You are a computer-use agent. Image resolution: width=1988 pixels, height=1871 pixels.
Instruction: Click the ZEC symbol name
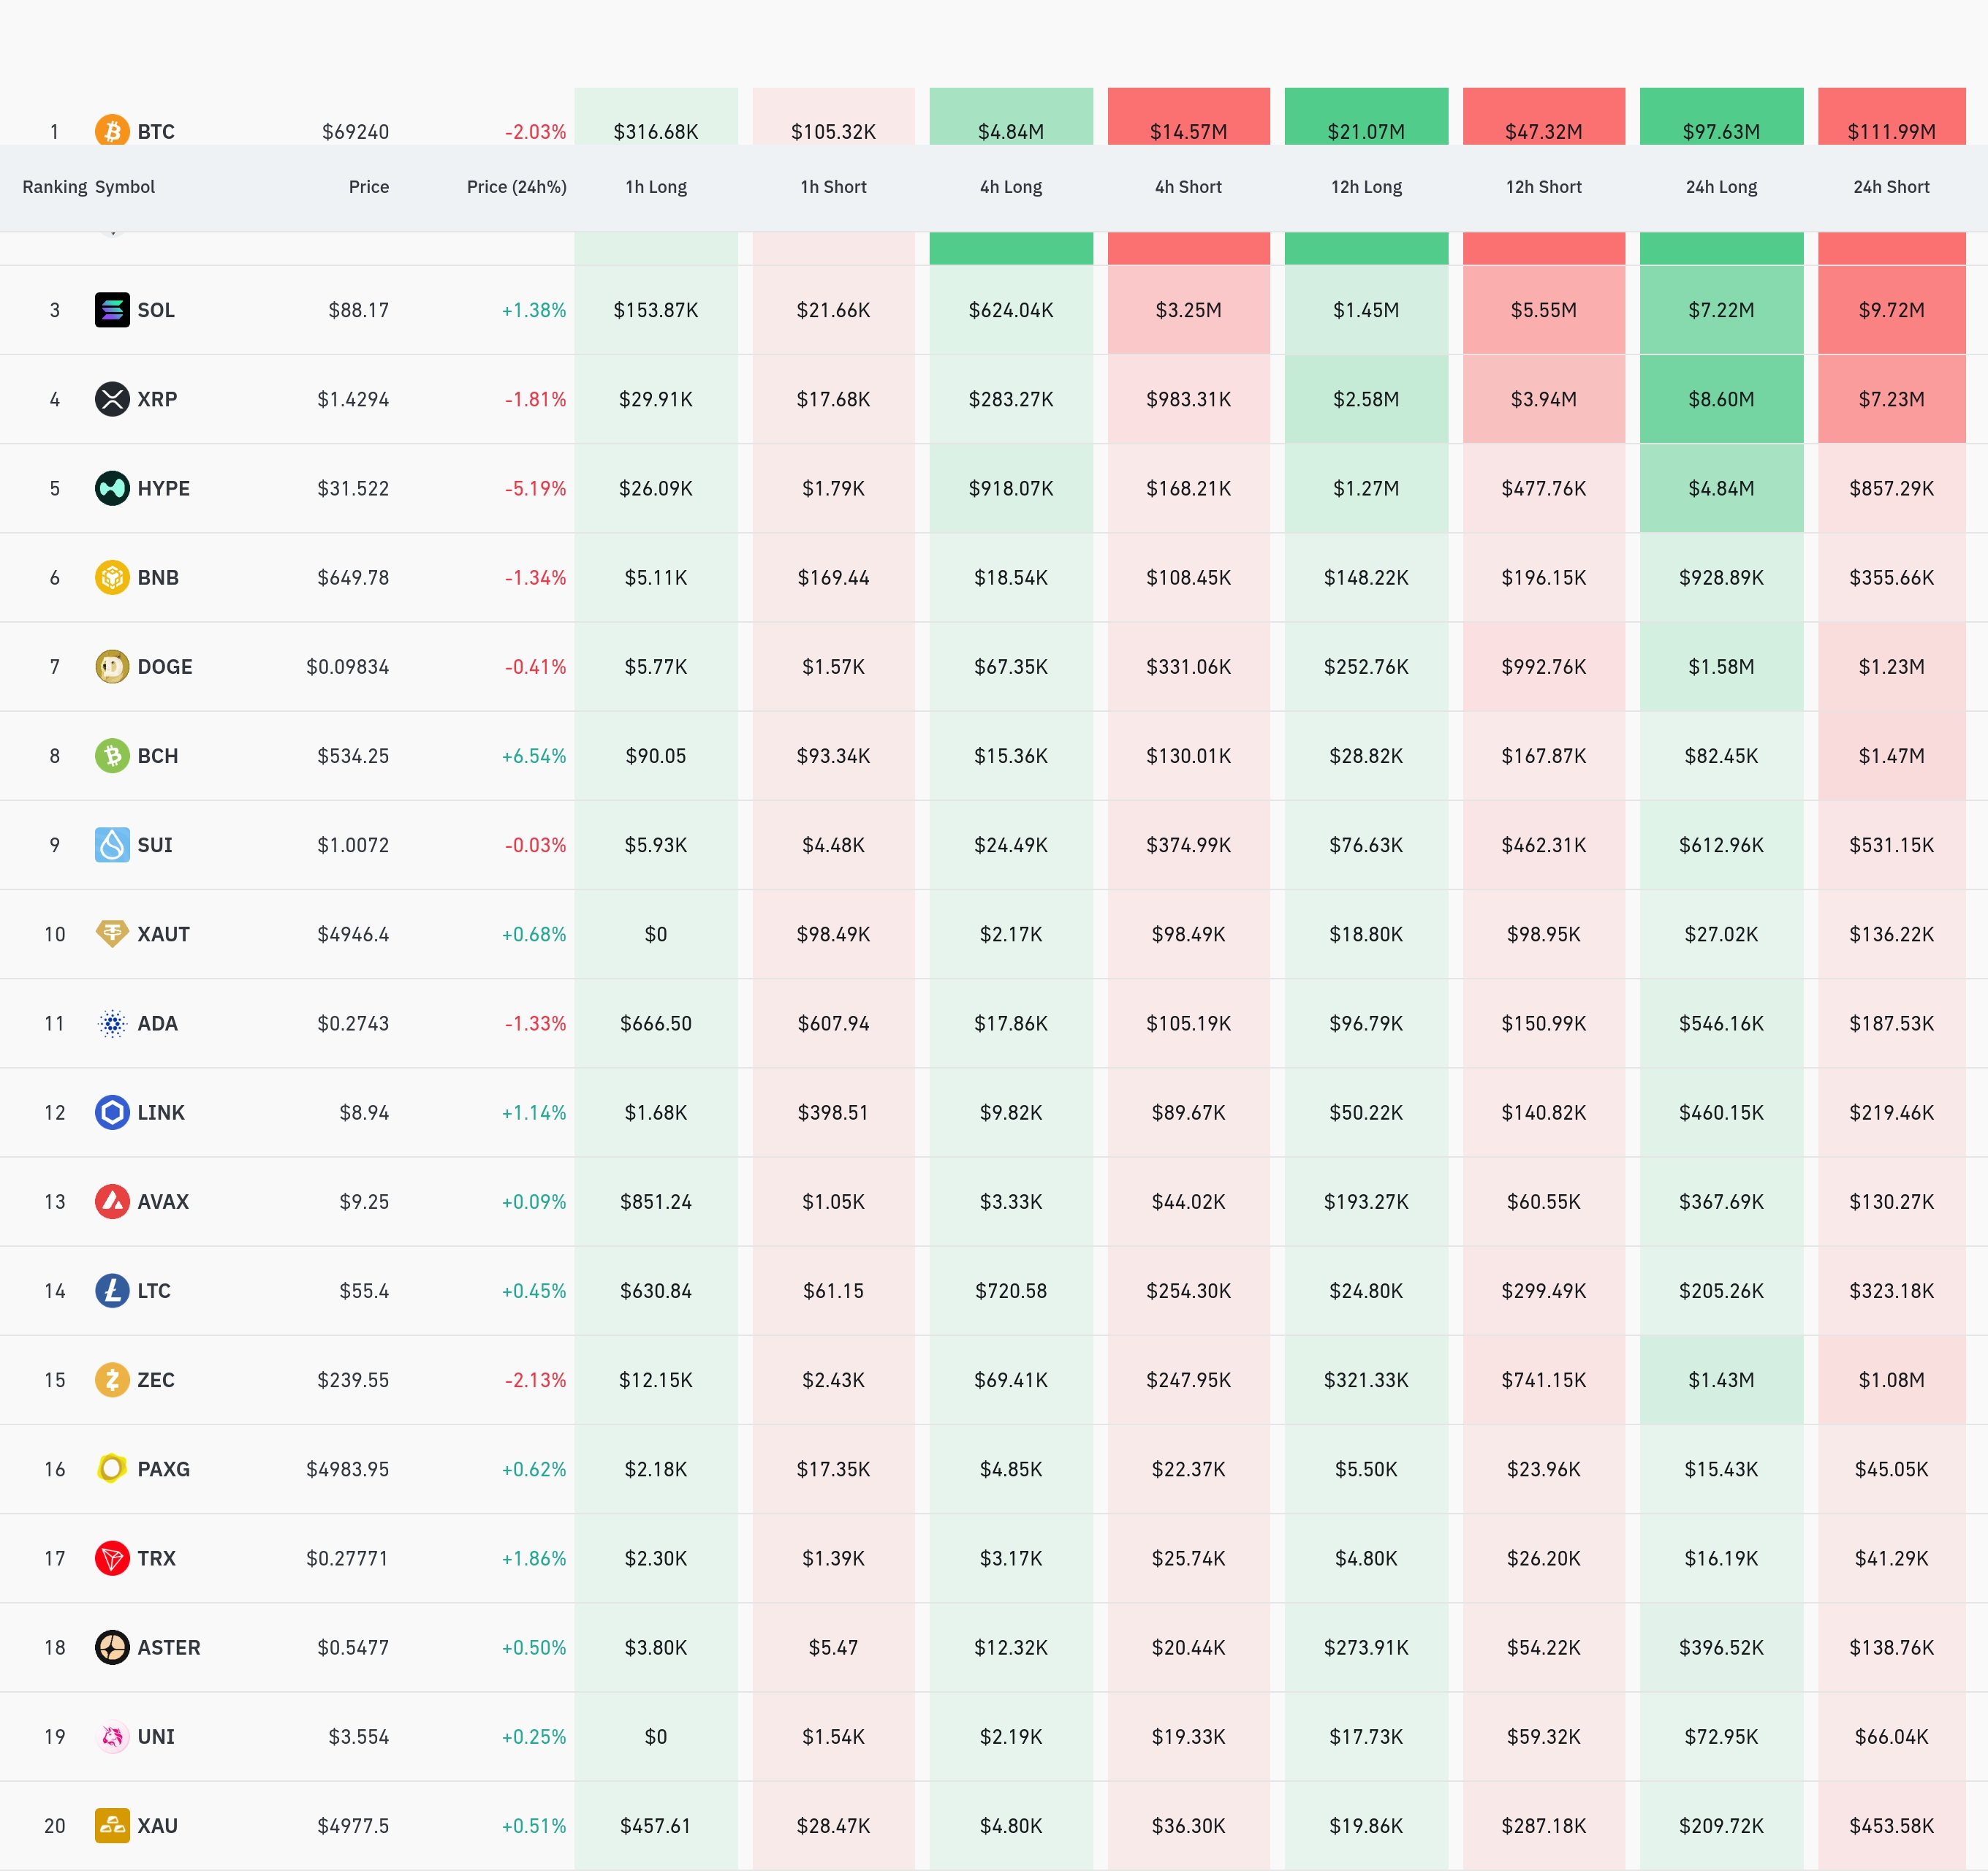point(156,1380)
